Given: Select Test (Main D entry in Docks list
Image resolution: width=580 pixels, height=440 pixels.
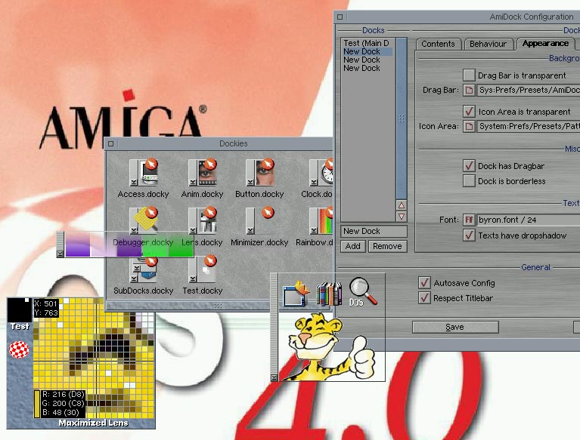Looking at the screenshot, I should point(366,43).
